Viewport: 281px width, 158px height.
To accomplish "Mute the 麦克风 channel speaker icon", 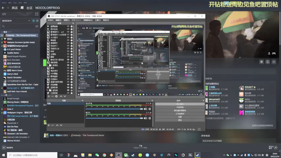I will coord(145,118).
